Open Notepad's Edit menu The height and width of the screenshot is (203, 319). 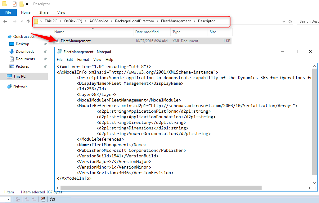(x=70, y=60)
